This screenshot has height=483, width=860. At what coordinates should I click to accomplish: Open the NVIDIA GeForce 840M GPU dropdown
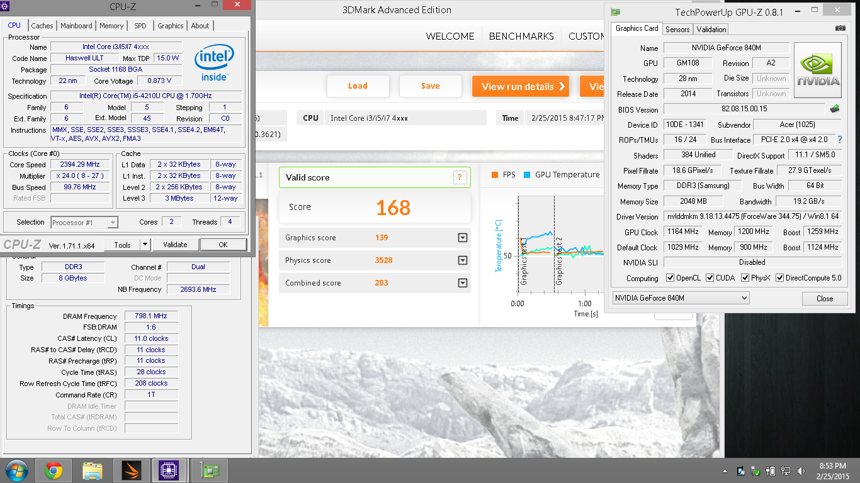681,298
